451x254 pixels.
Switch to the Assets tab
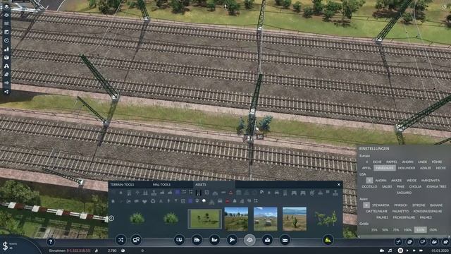click(x=201, y=185)
